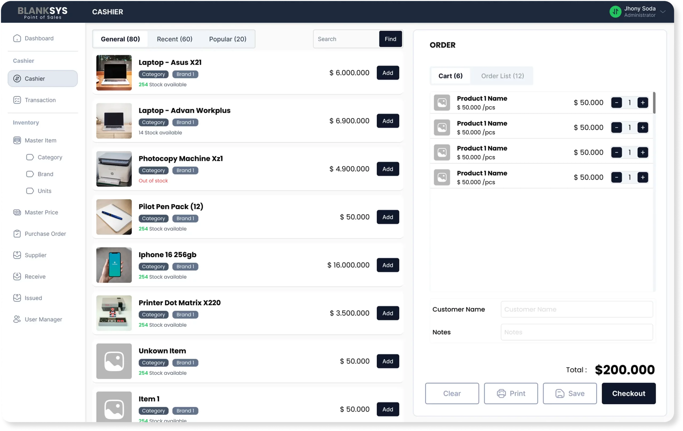Go to Master Price in the sidebar
Image resolution: width=683 pixels, height=431 pixels.
click(41, 212)
